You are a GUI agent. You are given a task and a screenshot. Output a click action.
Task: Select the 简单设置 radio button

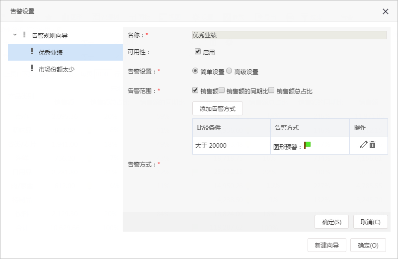[195, 71]
